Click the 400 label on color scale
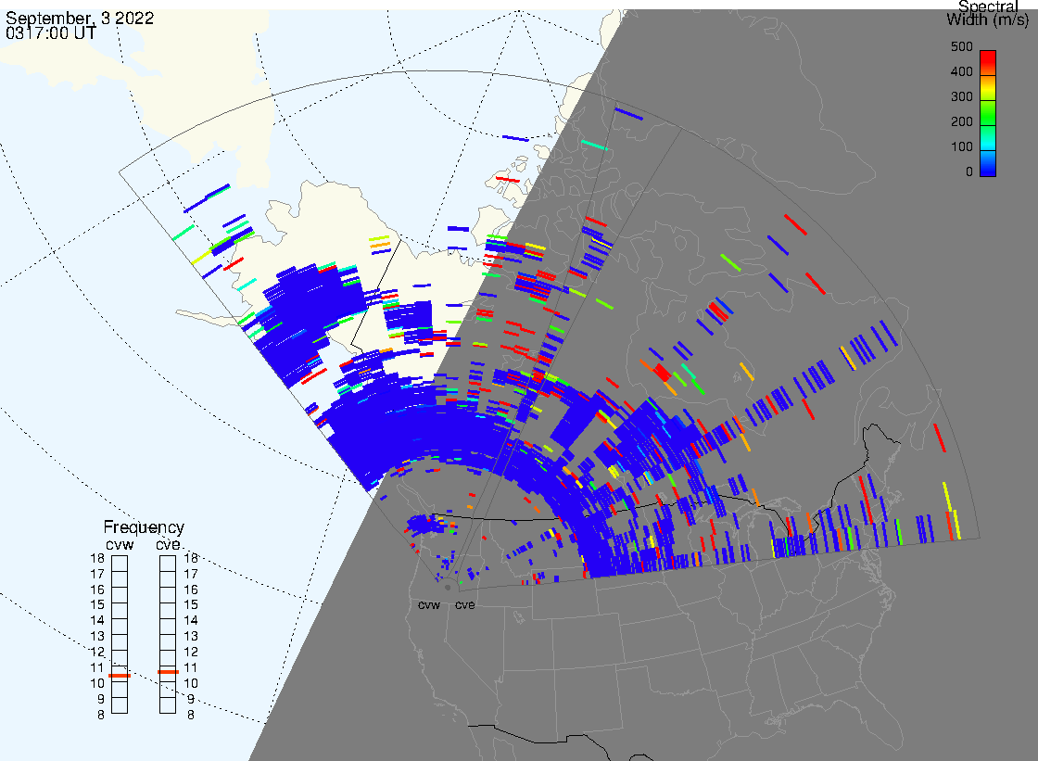Screen dimensions: 1038x761 click(x=961, y=71)
